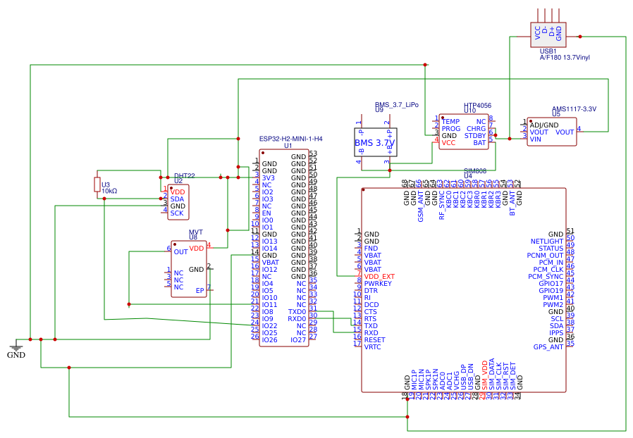The width and height of the screenshot is (633, 438).
Task: Click the RESET pin on SIM808
Action: (374, 340)
